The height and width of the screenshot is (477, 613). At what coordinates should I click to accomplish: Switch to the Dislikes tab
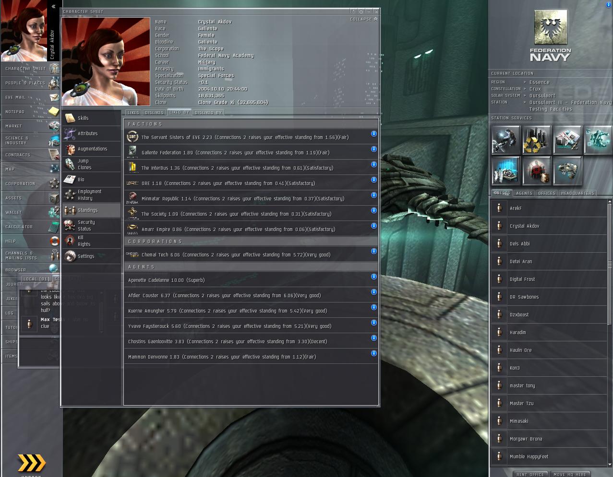154,113
